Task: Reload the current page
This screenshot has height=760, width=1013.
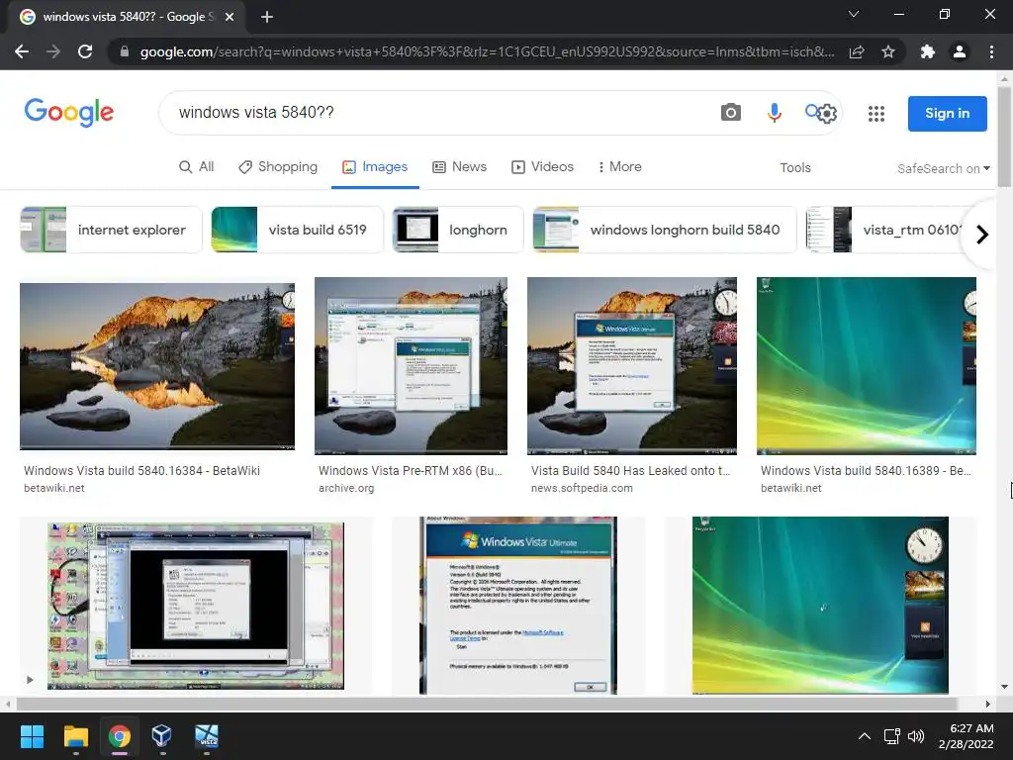Action: 85,51
